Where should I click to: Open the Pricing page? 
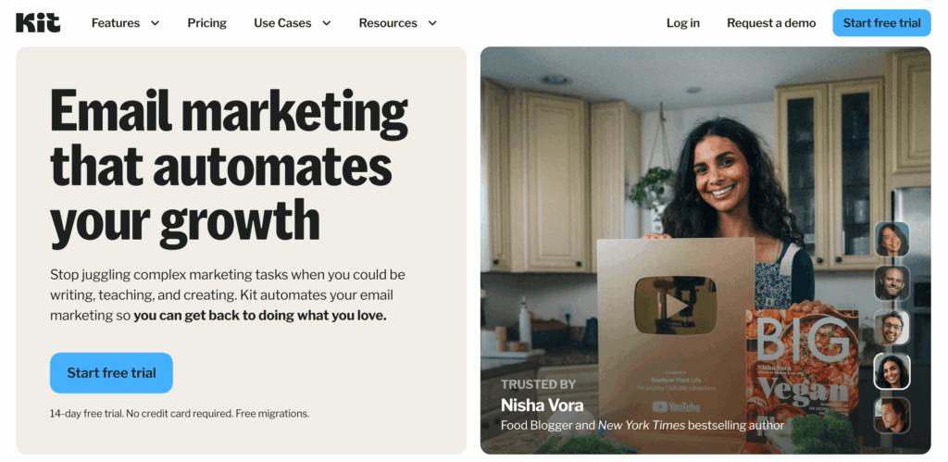[x=206, y=23]
